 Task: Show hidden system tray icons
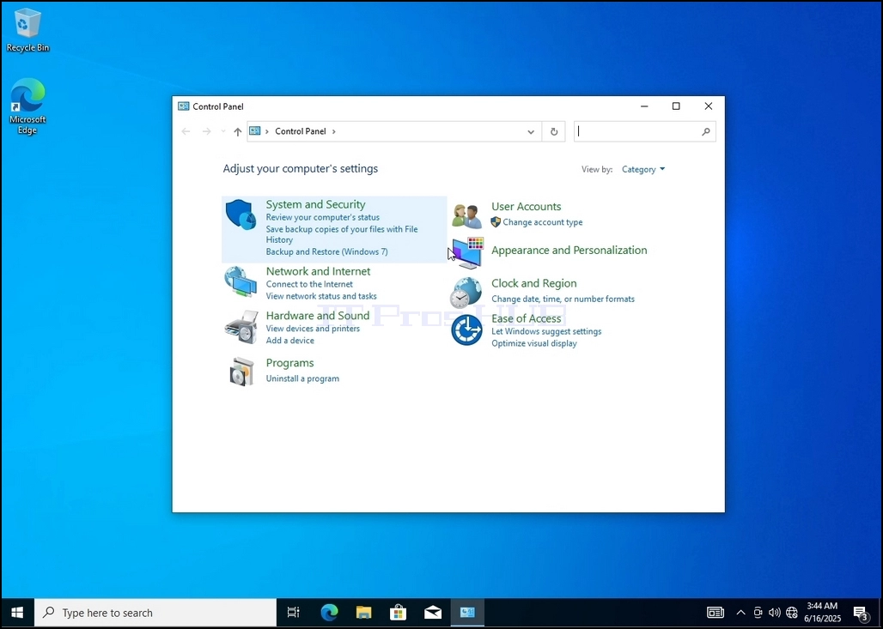coord(741,613)
